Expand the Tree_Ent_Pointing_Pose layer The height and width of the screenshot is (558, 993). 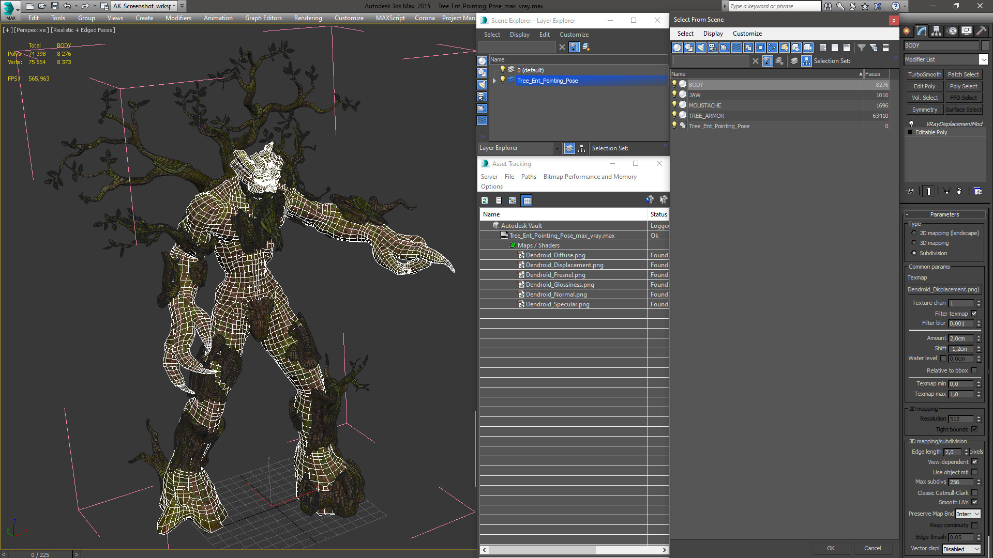point(494,81)
